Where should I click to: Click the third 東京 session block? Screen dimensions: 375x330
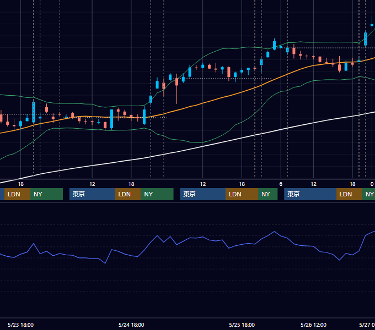pos(310,194)
